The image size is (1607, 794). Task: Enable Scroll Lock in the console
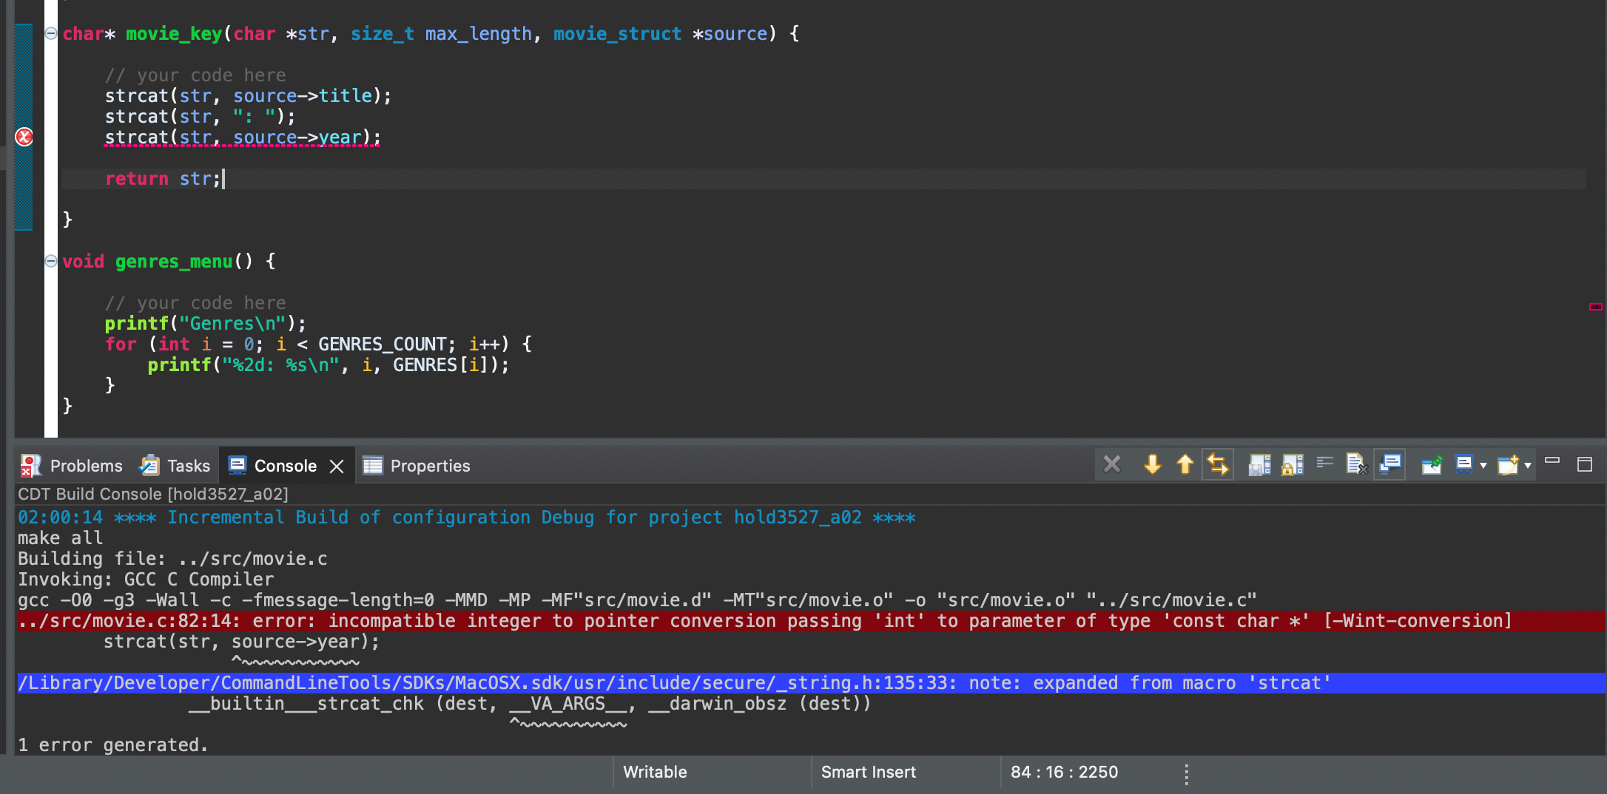pyautogui.click(x=1293, y=464)
